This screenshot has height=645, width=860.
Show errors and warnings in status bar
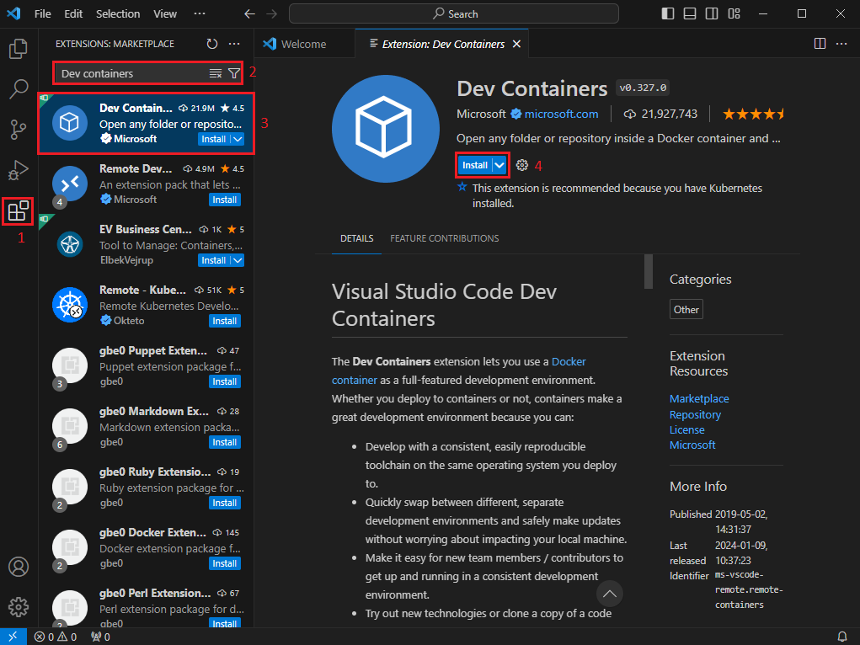click(x=56, y=637)
